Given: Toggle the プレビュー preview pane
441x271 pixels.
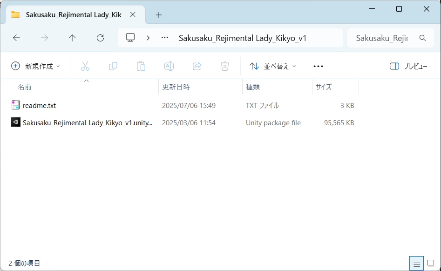Looking at the screenshot, I should (408, 66).
